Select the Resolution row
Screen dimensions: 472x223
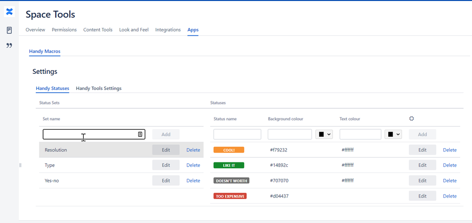(122, 150)
